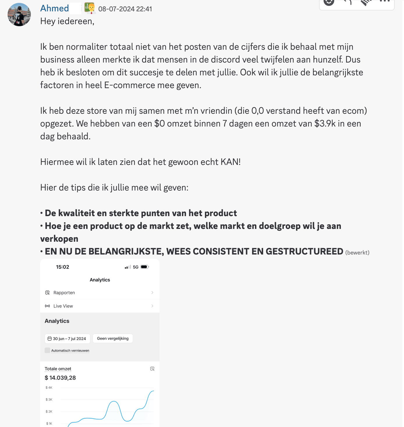Image resolution: width=404 pixels, height=427 pixels.
Task: Click the role badge emoji beside Ahmed
Action: pos(90,8)
